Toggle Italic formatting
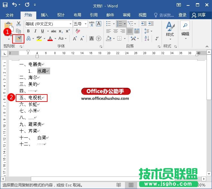Viewport: 212px width, 189px height. [35, 31]
